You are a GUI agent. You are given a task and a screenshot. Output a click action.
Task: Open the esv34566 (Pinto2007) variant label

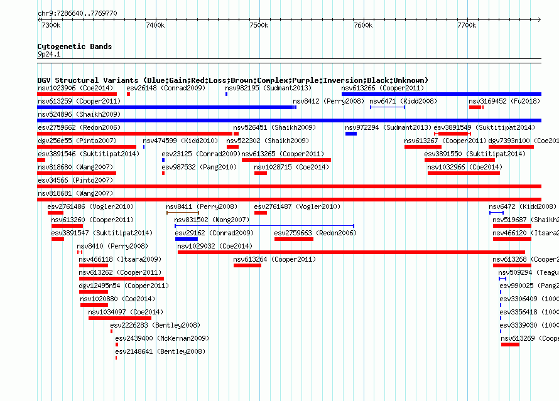click(x=75, y=180)
